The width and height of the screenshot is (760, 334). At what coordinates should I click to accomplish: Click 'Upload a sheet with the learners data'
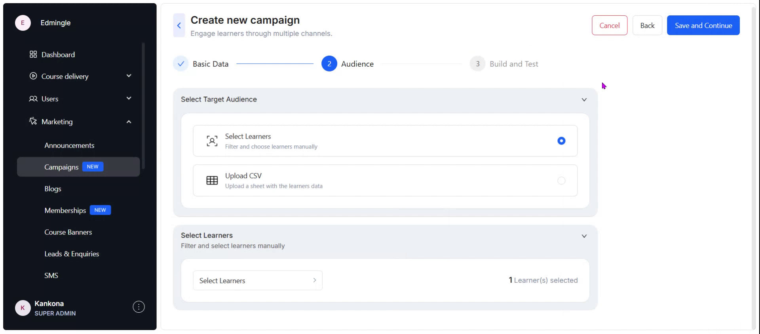[x=274, y=186]
